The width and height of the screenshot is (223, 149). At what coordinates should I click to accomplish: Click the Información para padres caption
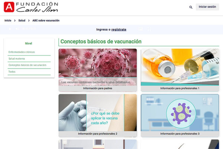[97, 89]
